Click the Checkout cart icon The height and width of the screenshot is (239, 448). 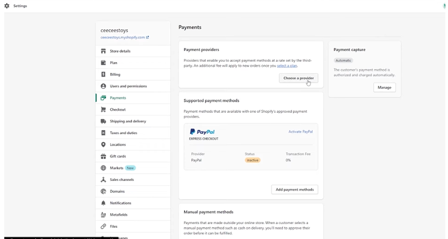[x=103, y=110]
